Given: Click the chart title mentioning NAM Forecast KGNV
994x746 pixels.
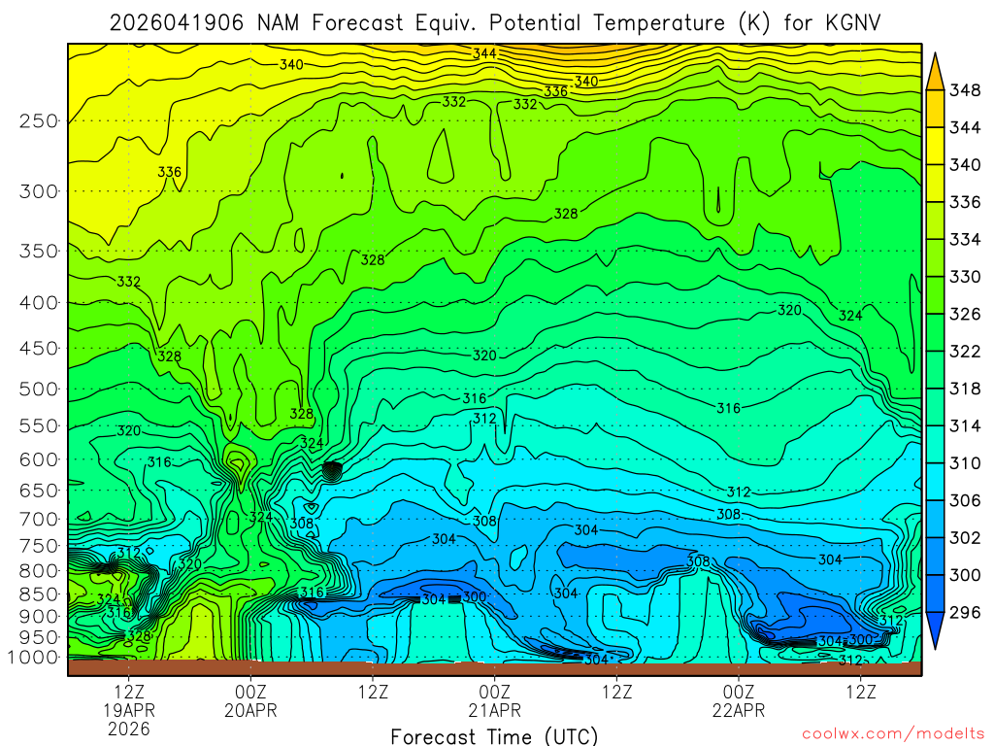Looking at the screenshot, I should pyautogui.click(x=495, y=23).
